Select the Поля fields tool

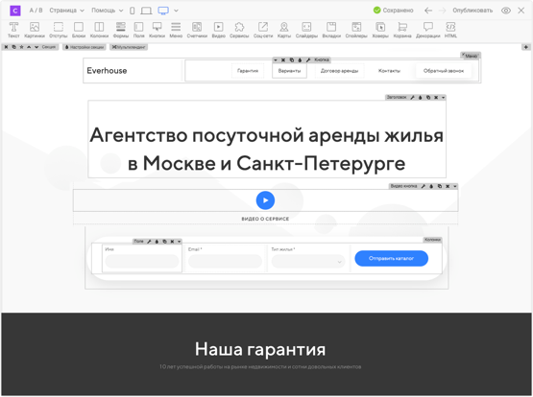coord(138,30)
